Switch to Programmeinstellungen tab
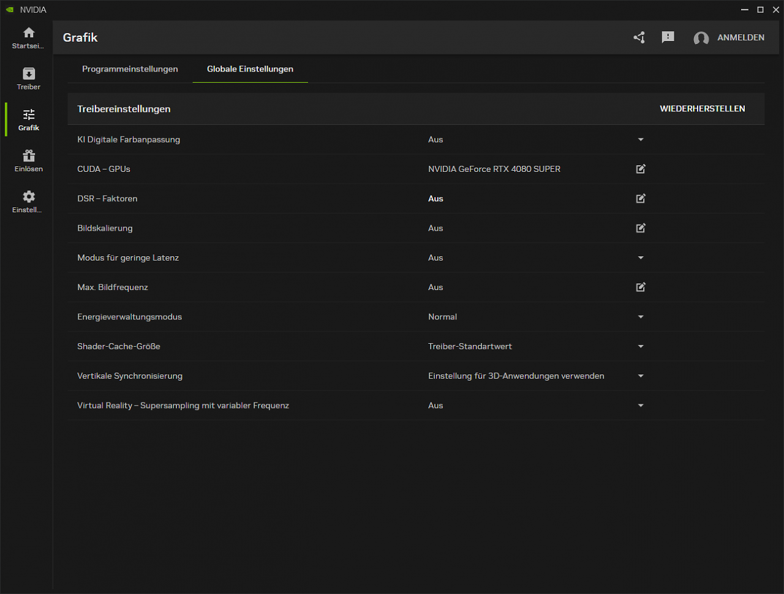The height and width of the screenshot is (594, 784). (x=130, y=69)
